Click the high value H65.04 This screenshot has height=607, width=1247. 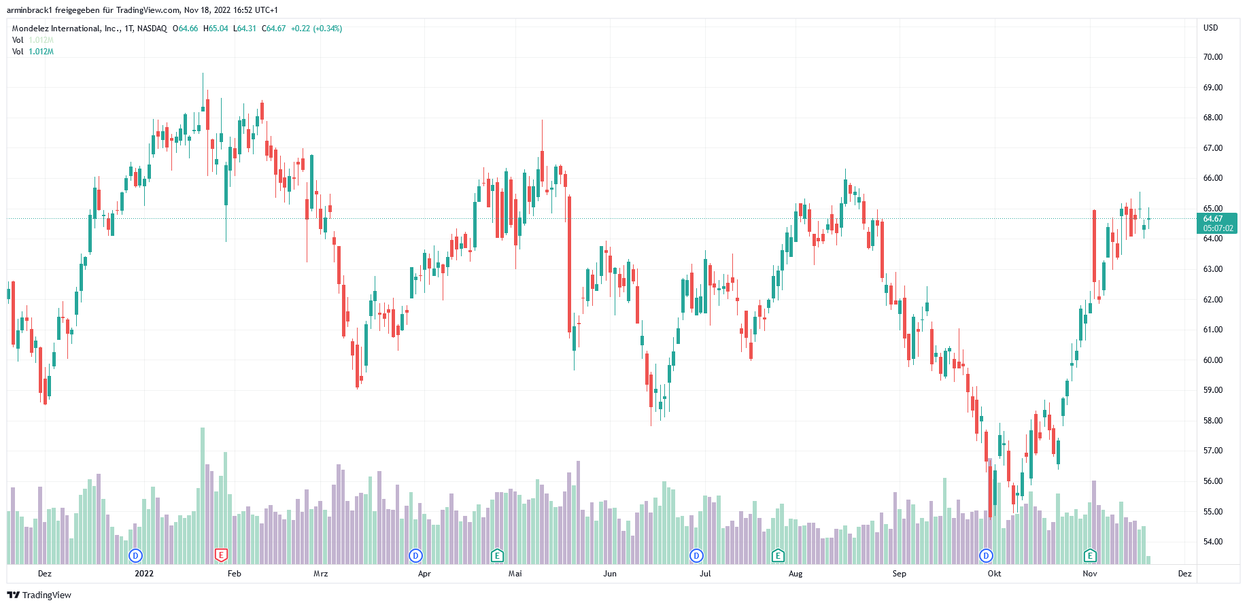click(216, 29)
